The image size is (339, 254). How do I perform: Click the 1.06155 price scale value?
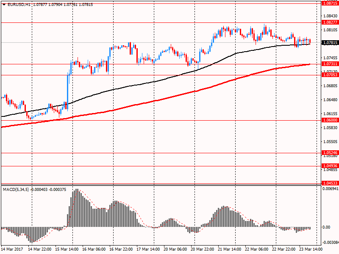tap(330, 114)
